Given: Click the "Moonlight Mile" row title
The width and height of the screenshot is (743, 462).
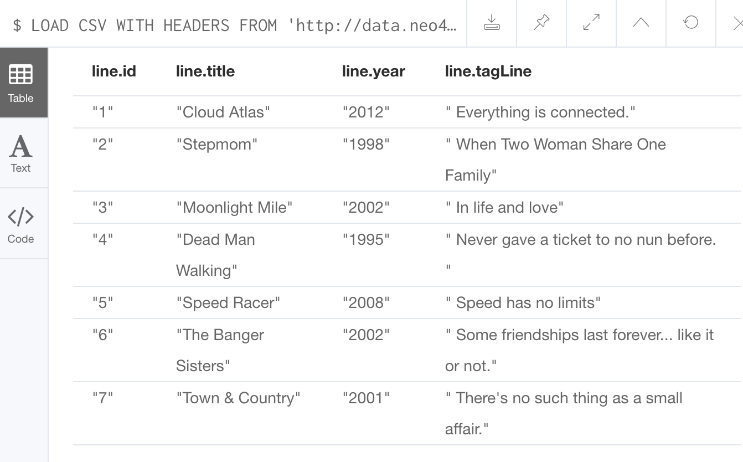Looking at the screenshot, I should (x=234, y=208).
